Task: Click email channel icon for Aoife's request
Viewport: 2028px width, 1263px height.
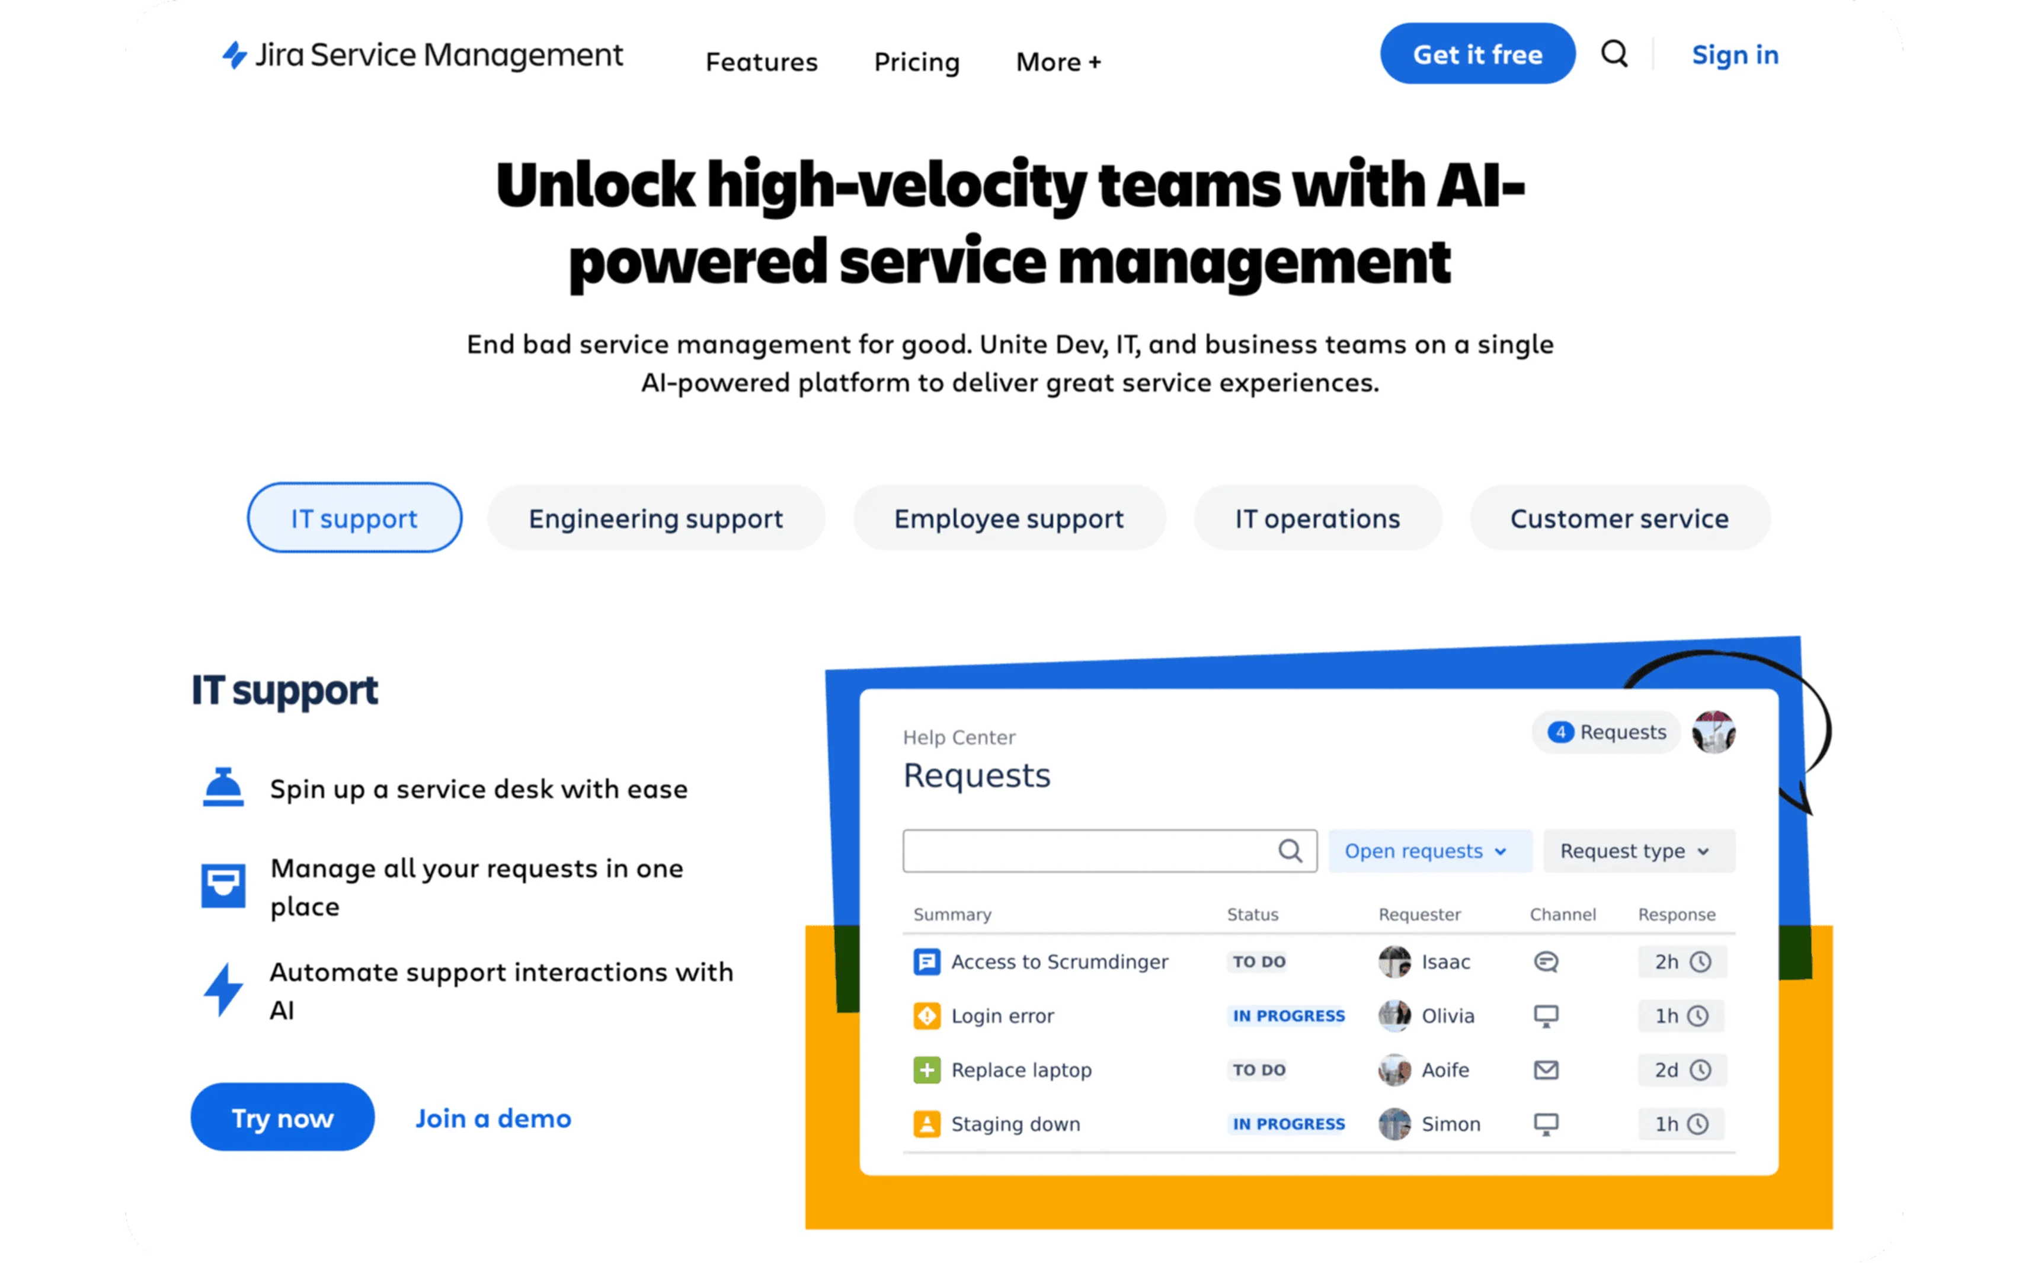Action: click(x=1546, y=1070)
